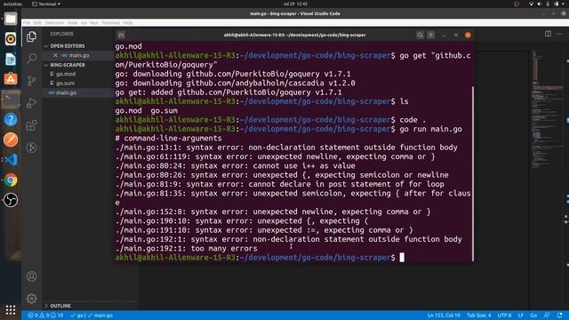The height and width of the screenshot is (320, 569).
Task: Open the View menu
Action: 73,22
